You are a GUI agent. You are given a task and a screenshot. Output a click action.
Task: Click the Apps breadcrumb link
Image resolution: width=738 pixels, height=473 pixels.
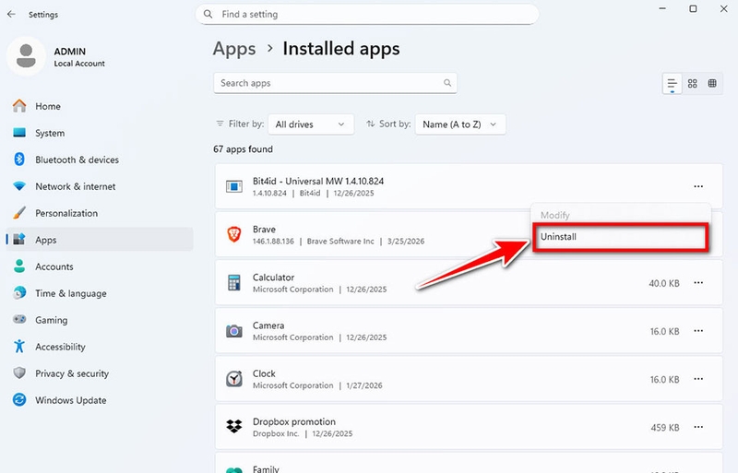tap(234, 49)
